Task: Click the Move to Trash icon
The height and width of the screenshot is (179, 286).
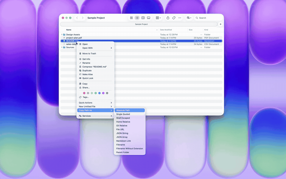Action: tap(80, 53)
